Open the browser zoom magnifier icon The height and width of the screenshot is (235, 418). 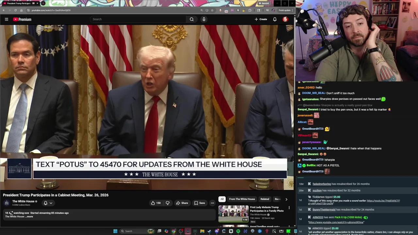coord(202,10)
